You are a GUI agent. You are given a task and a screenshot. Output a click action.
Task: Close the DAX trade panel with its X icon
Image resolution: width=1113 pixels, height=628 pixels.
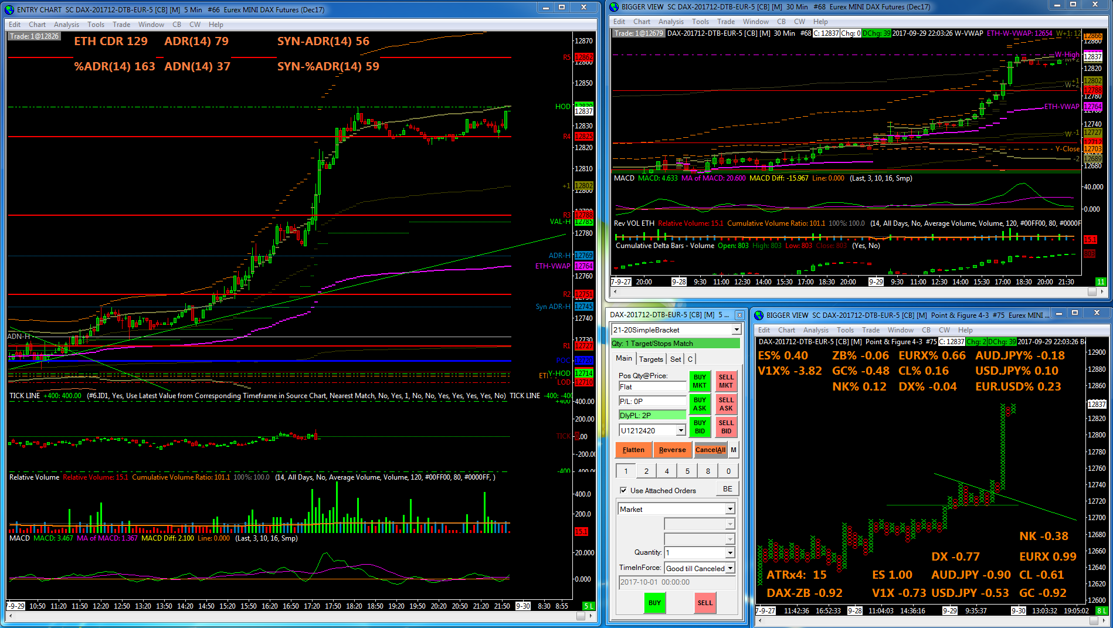[739, 315]
